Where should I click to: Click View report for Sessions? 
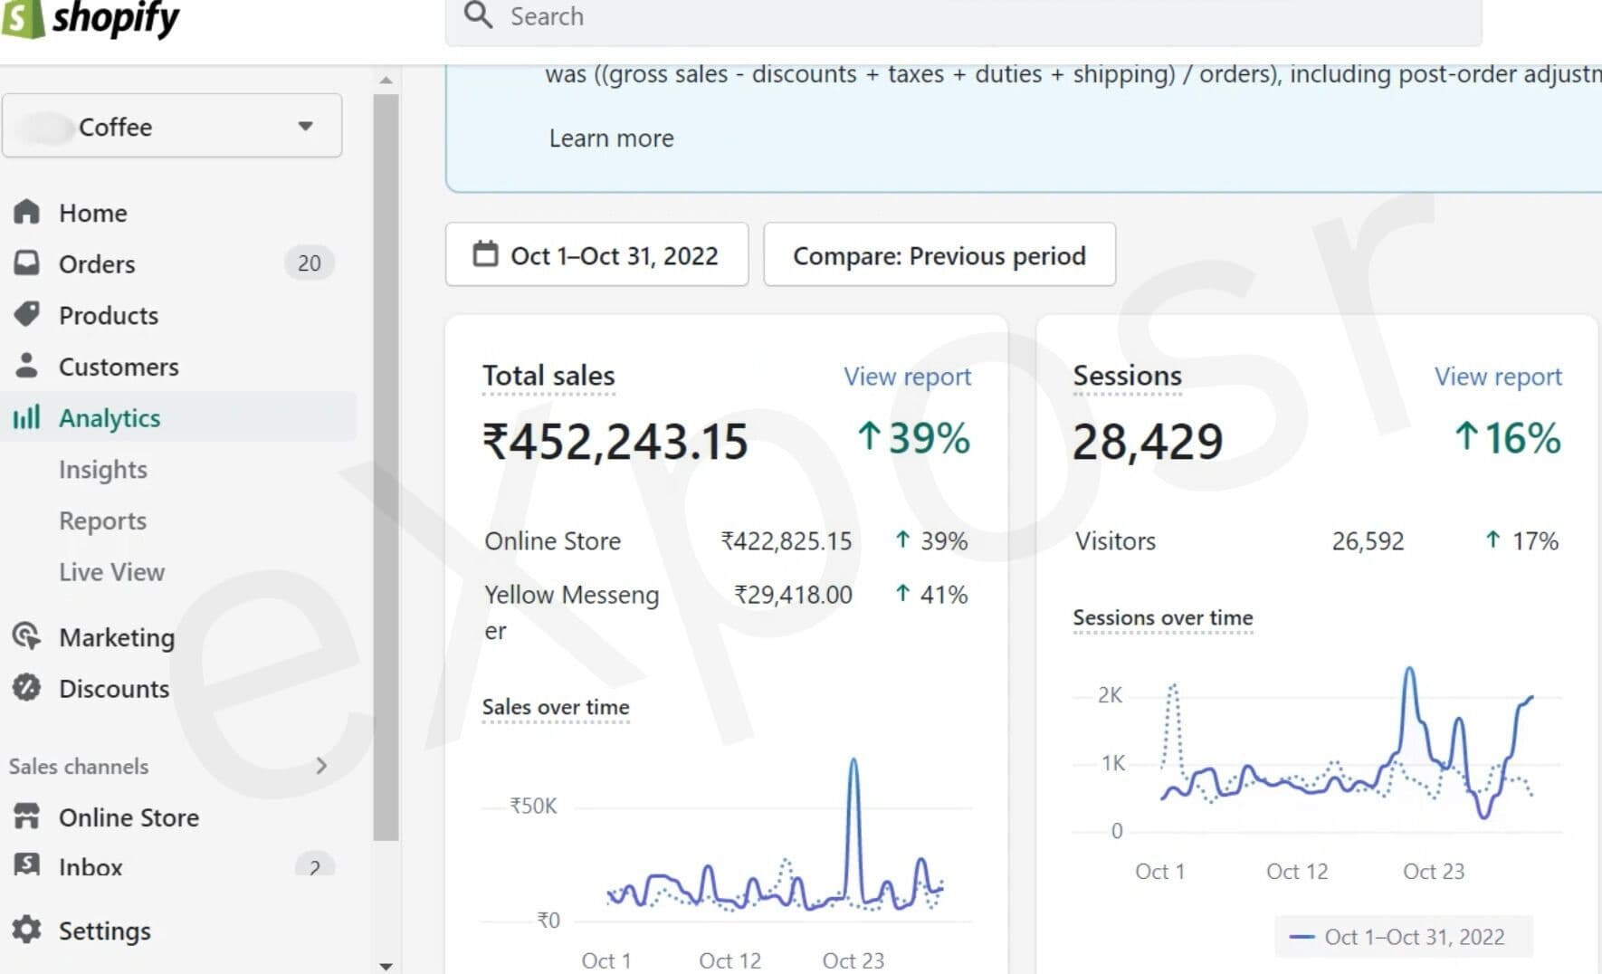pos(1498,377)
